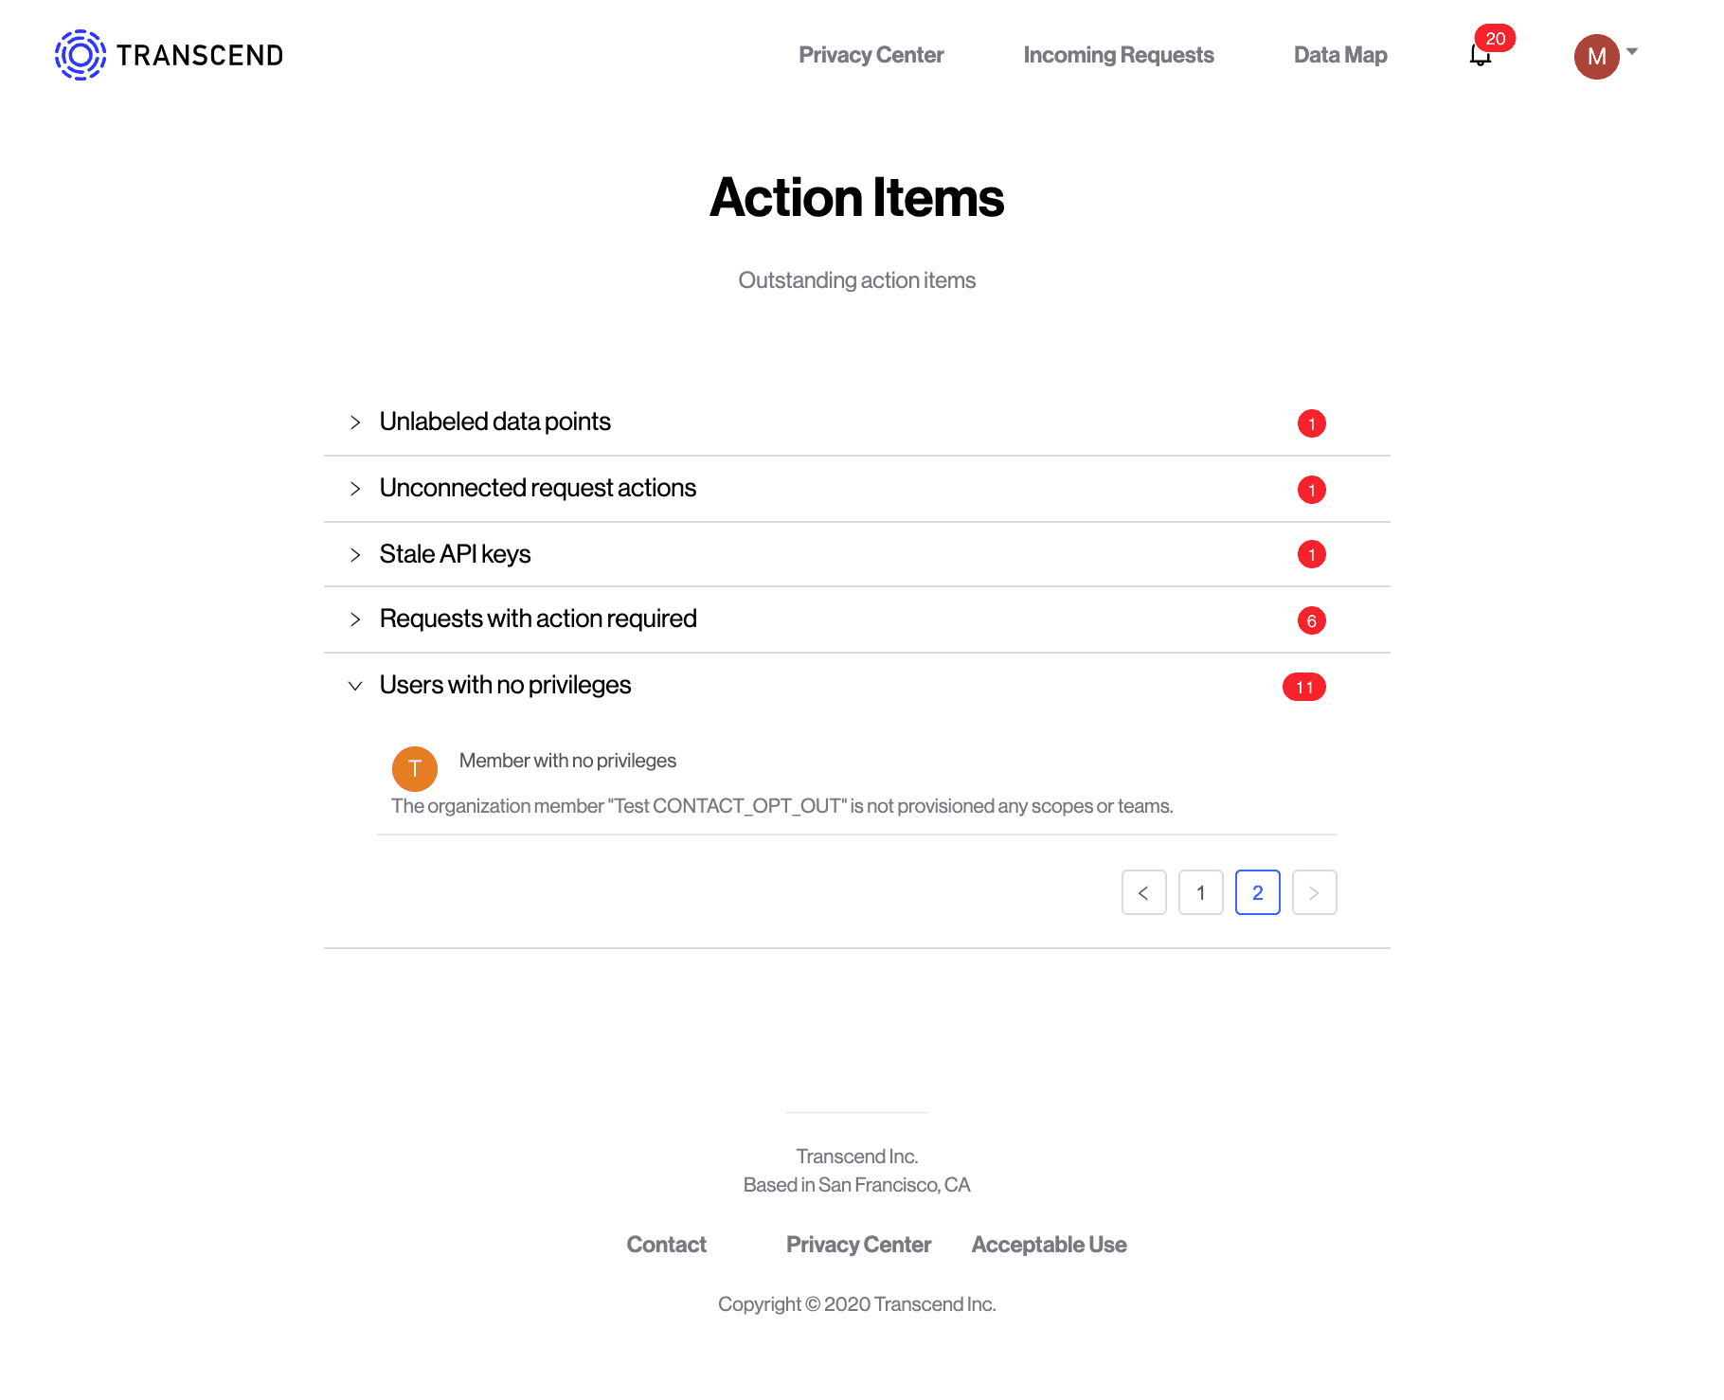
Task: Open the Acceptable Use footer link
Action: point(1049,1245)
